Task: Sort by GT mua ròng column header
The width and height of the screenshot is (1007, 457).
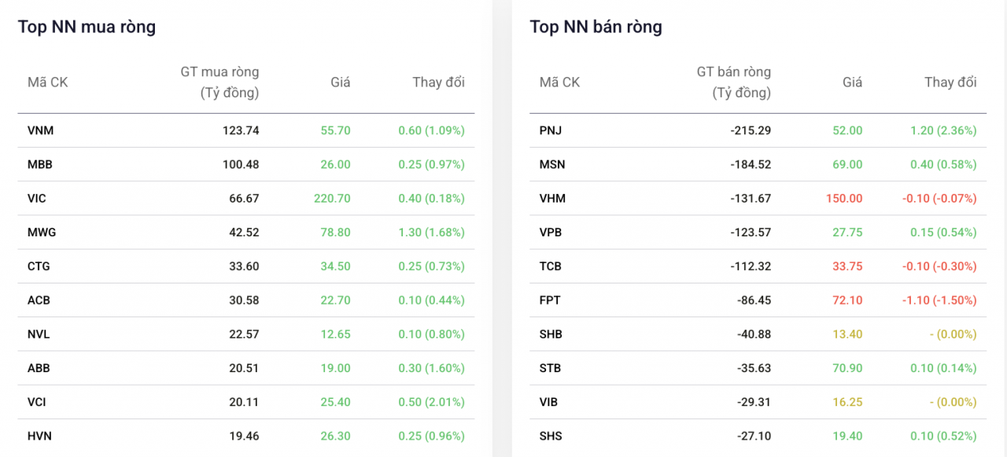Action: [x=219, y=82]
